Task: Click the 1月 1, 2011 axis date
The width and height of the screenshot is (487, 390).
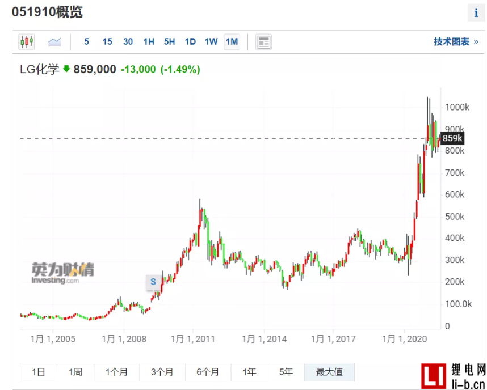Action: click(x=193, y=339)
